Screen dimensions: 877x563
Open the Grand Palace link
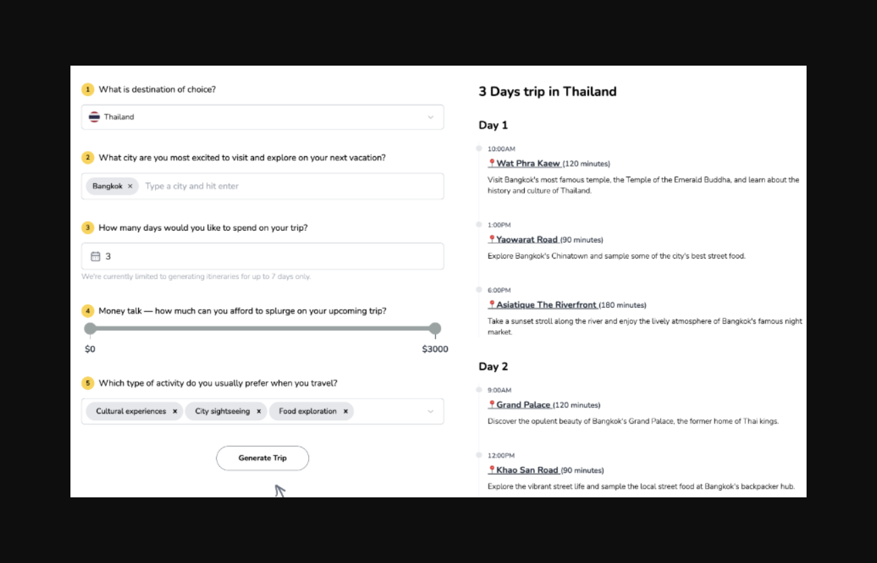[523, 405]
